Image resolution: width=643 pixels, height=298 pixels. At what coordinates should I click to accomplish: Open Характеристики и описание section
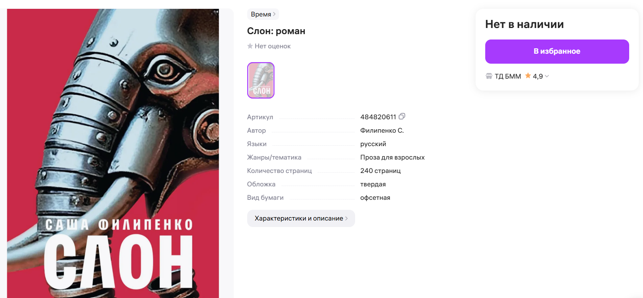301,218
